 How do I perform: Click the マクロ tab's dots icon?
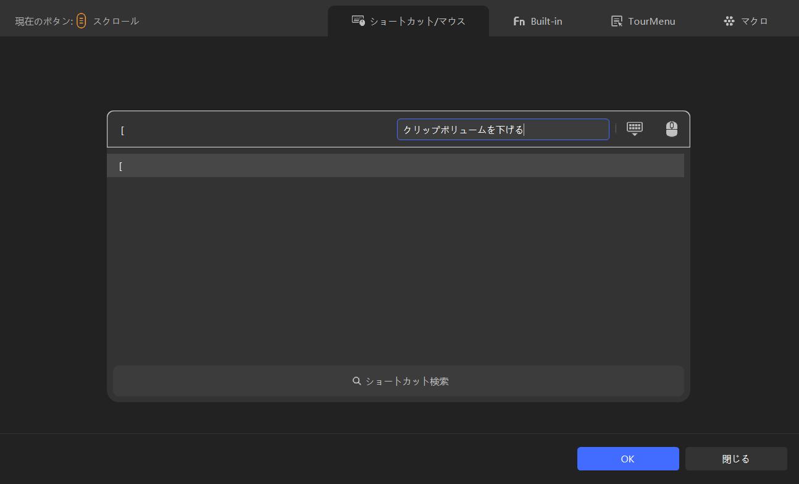[x=729, y=21]
